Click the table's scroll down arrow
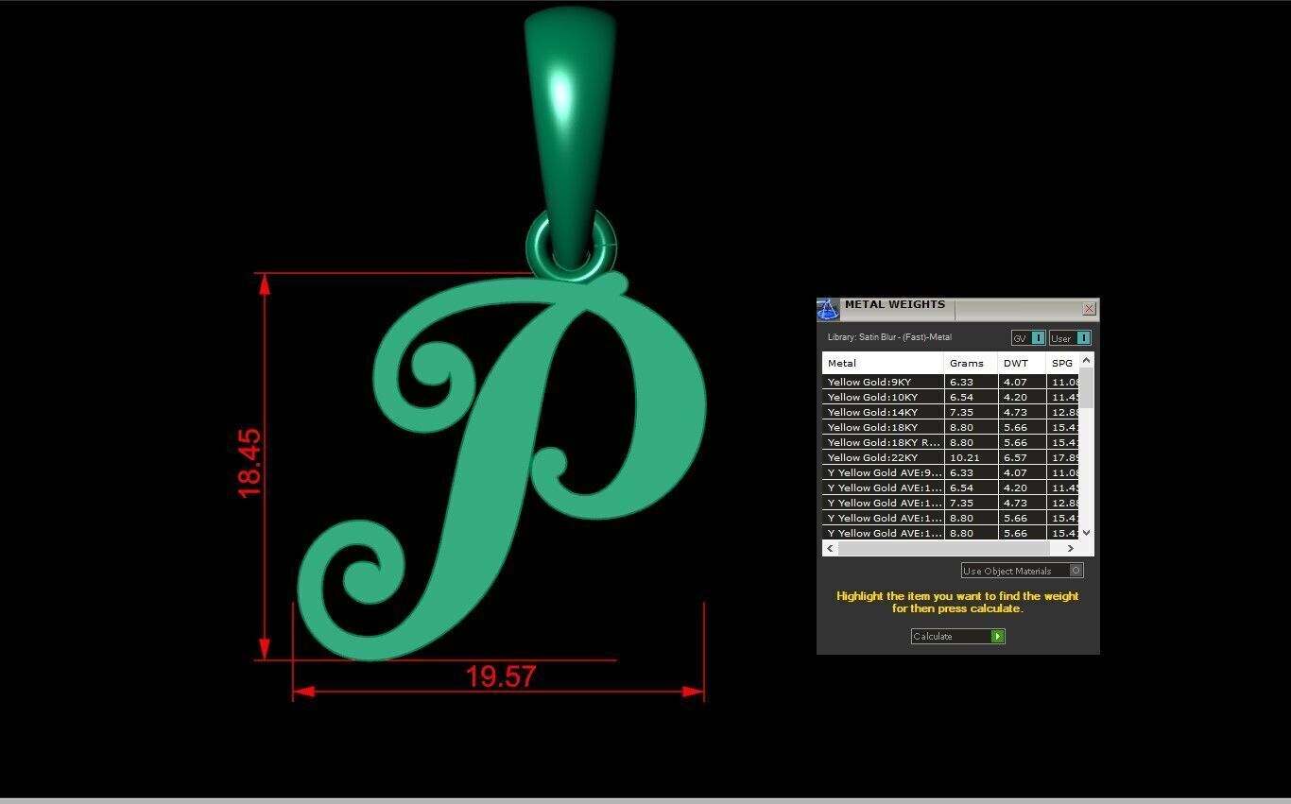Viewport: 1291px width, 804px height. (1086, 533)
